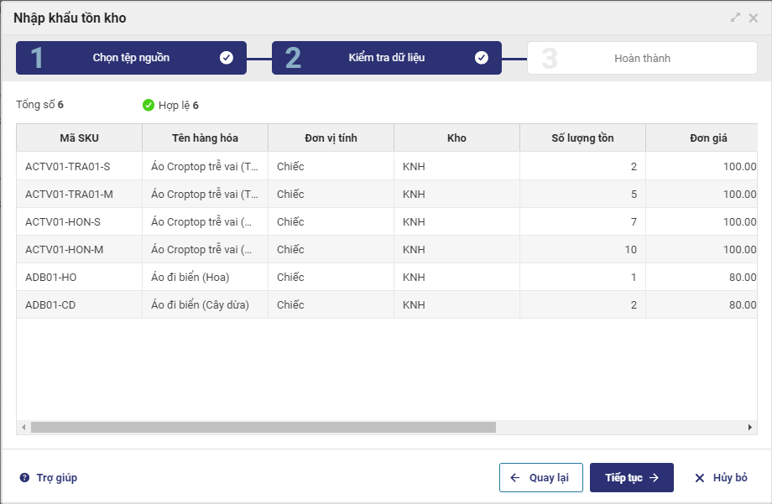Viewport: 772px width, 504px height.
Task: Click the checkmark on Chọn tệp nguồn step
Action: point(226,58)
